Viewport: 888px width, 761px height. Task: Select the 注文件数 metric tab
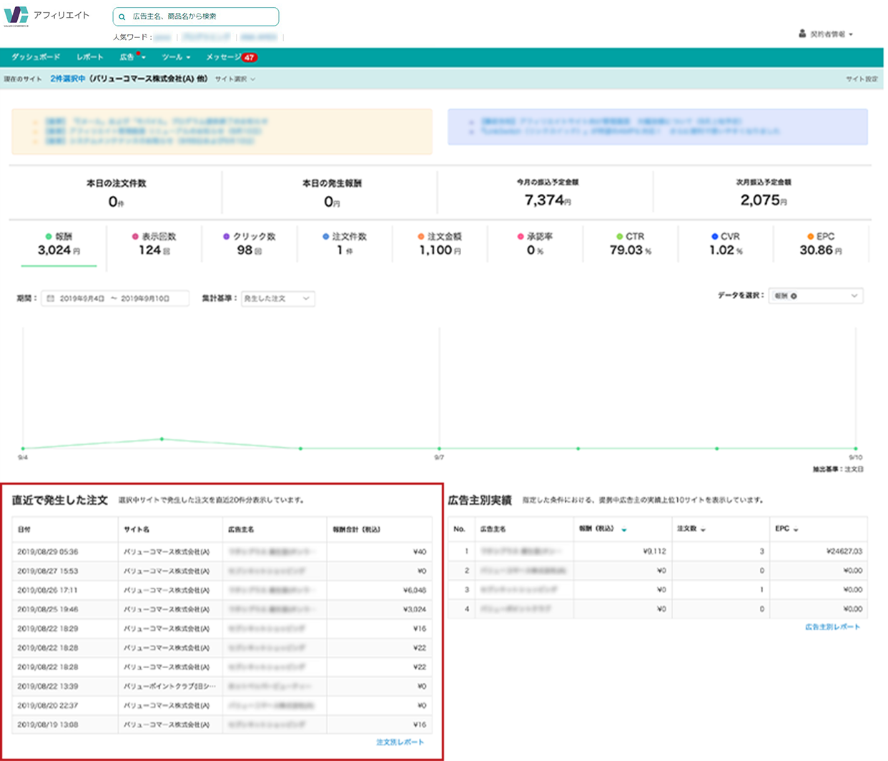pyautogui.click(x=345, y=244)
